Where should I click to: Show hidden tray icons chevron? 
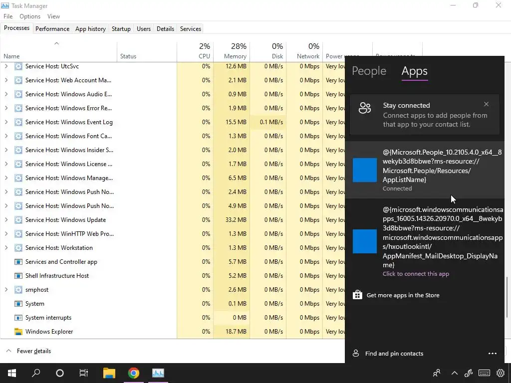(x=454, y=373)
